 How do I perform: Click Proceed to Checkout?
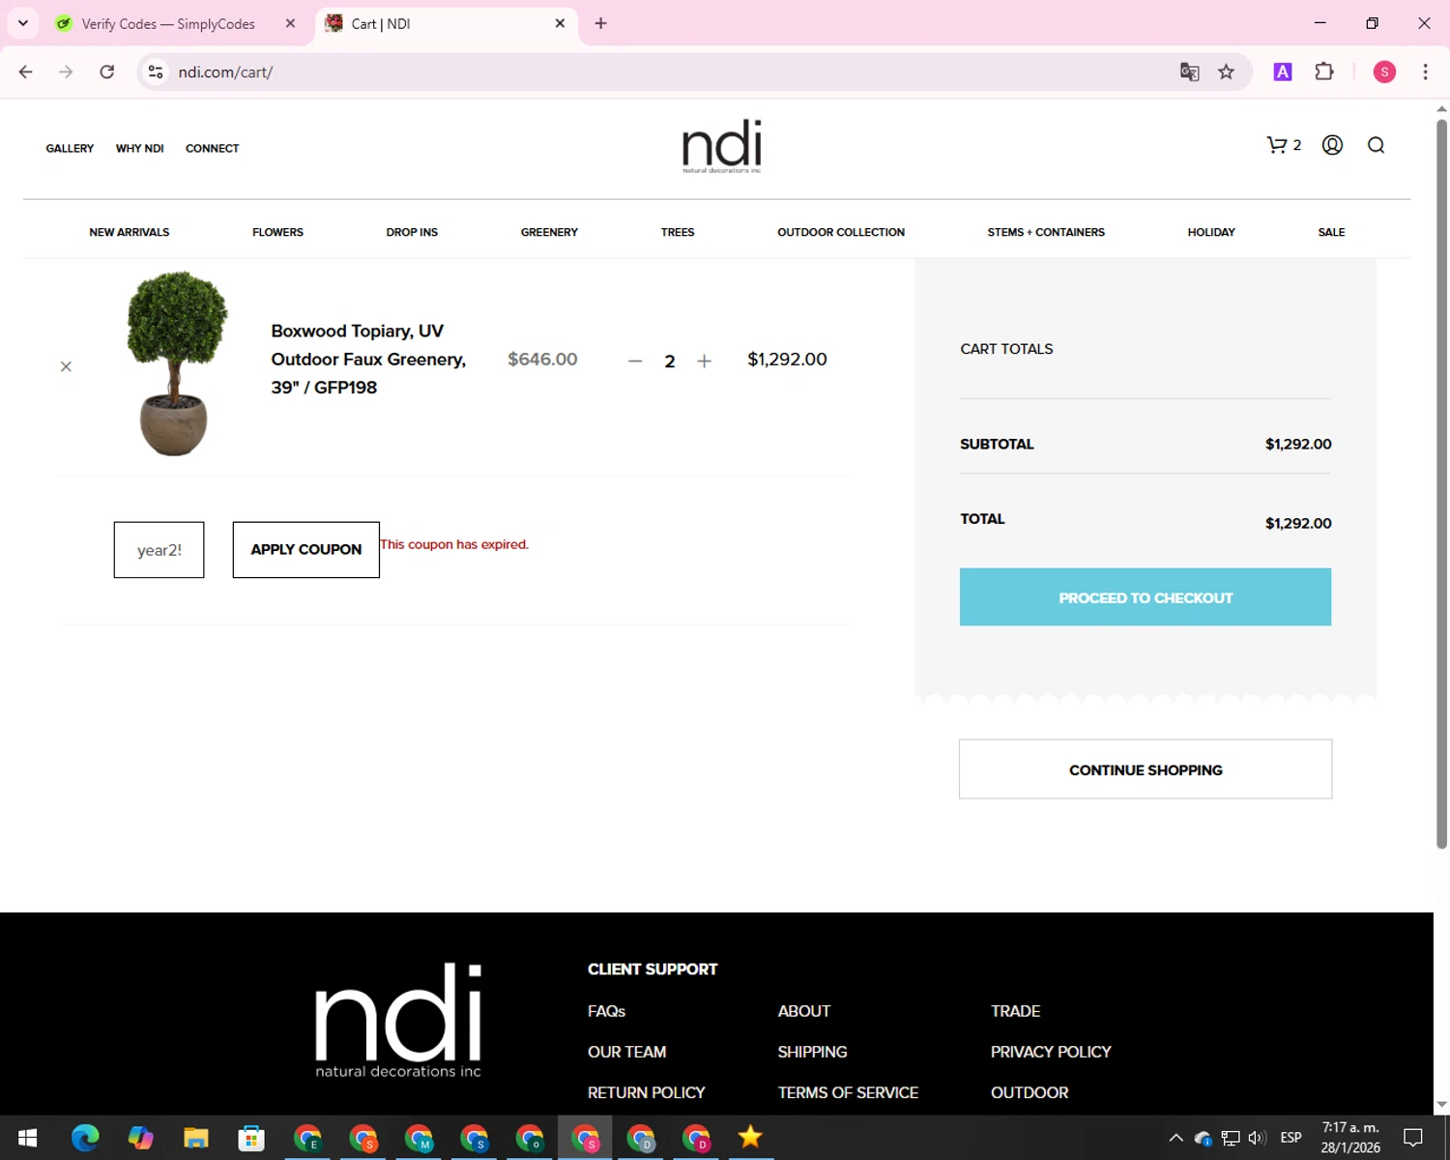point(1145,597)
